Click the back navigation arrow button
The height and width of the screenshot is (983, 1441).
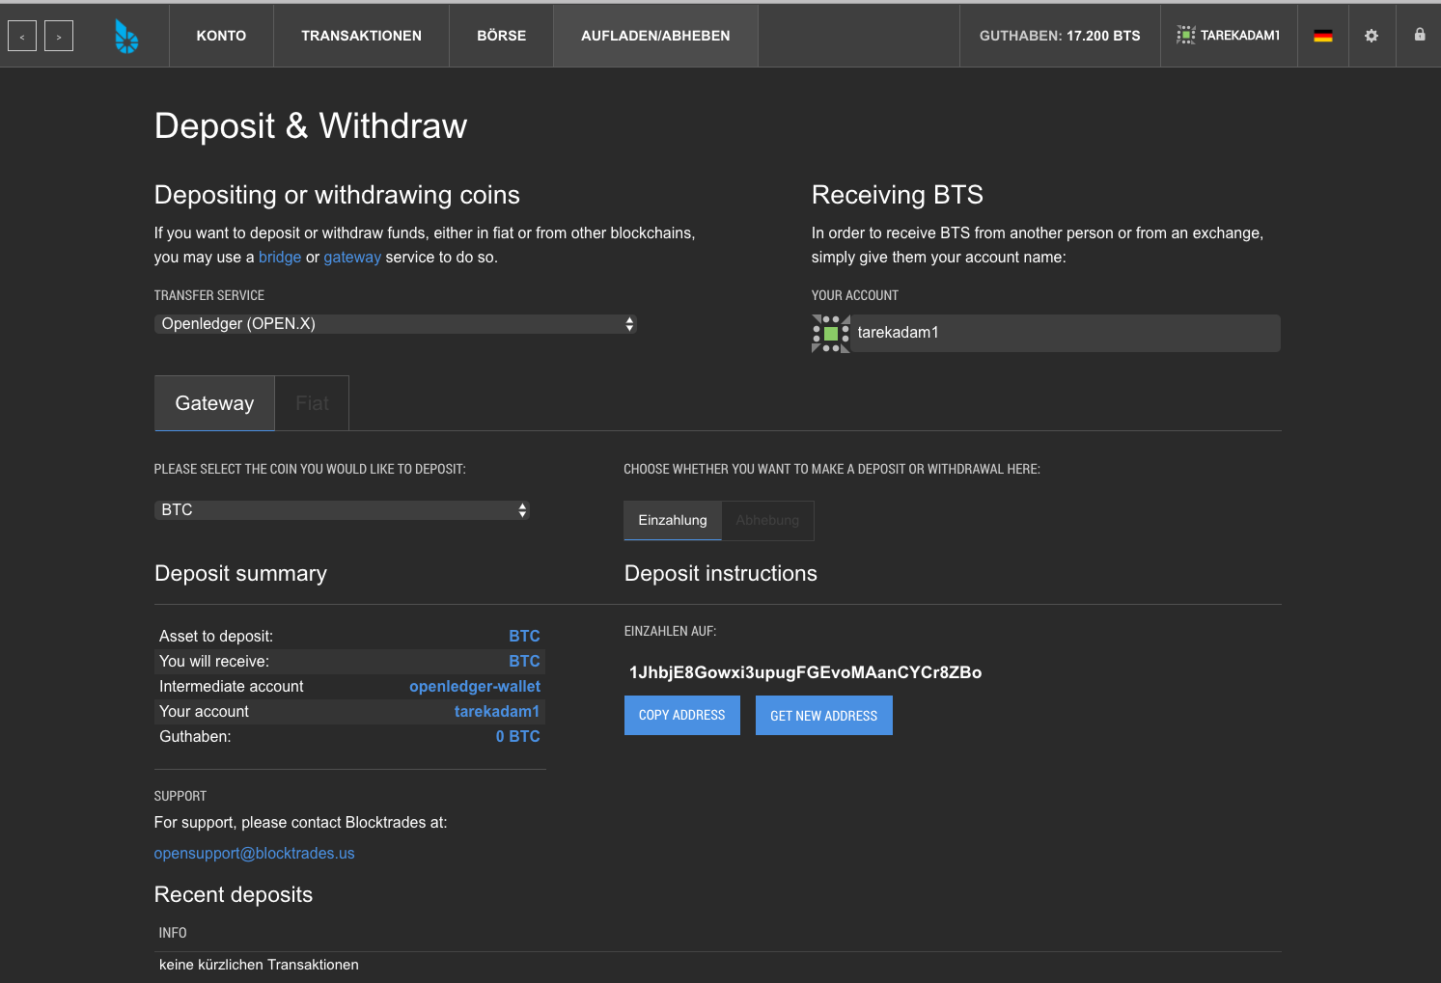[22, 37]
